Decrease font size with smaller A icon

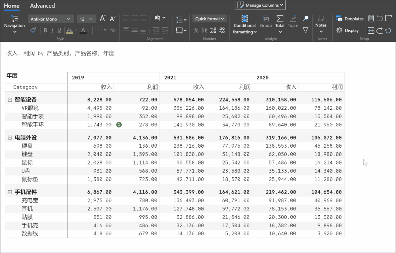click(113, 18)
